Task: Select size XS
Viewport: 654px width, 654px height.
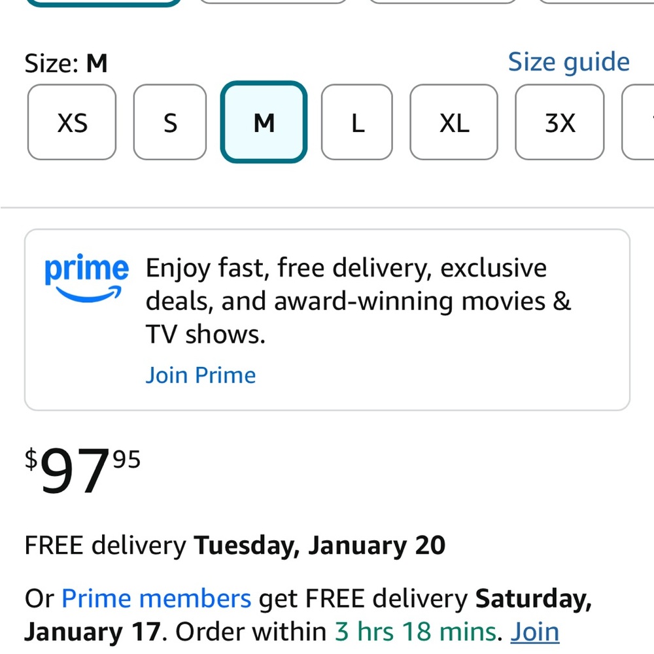Action: click(72, 122)
